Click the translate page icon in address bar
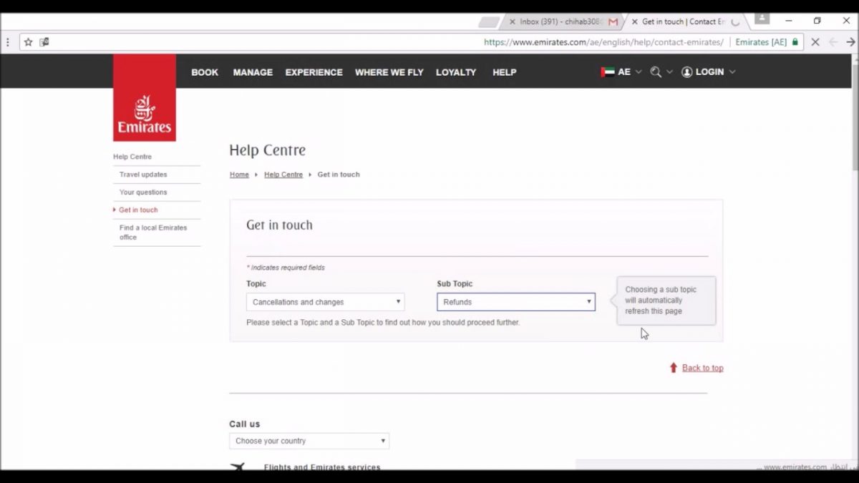Viewport: 859px width, 483px height. pos(44,42)
